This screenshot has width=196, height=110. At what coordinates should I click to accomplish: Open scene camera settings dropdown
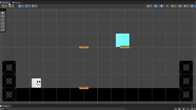pos(188,6)
